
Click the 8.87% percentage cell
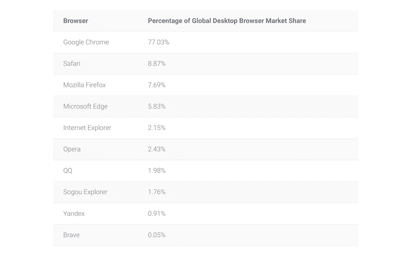157,64
